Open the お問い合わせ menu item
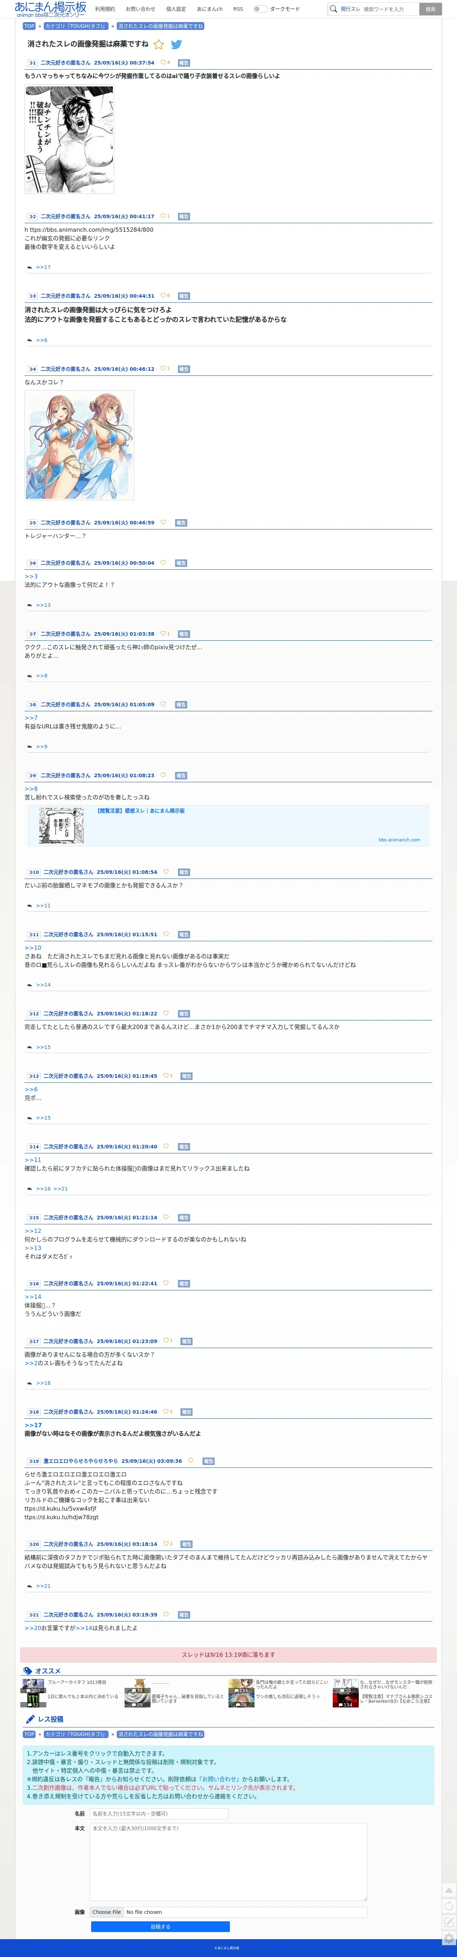The height and width of the screenshot is (1957, 457). (x=140, y=9)
